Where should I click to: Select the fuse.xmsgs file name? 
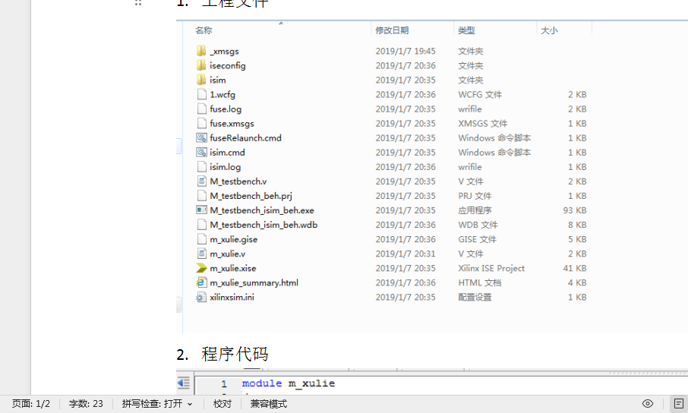point(232,123)
